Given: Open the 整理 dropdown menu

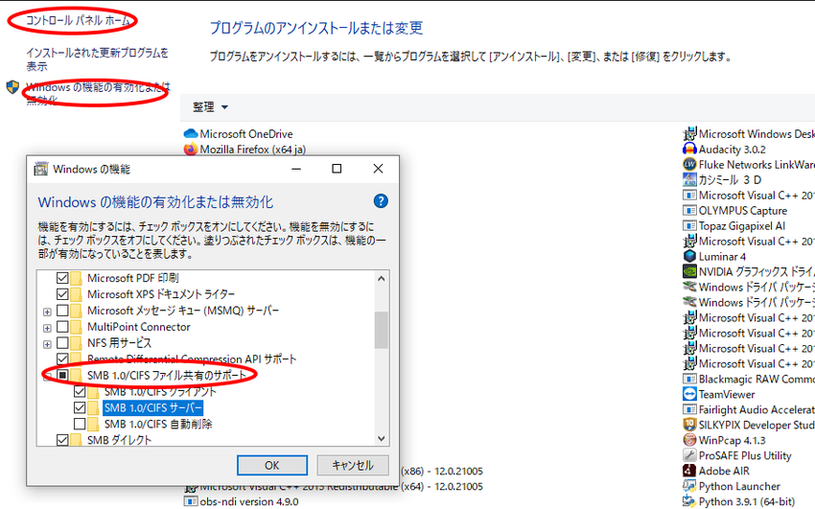Looking at the screenshot, I should point(211,107).
